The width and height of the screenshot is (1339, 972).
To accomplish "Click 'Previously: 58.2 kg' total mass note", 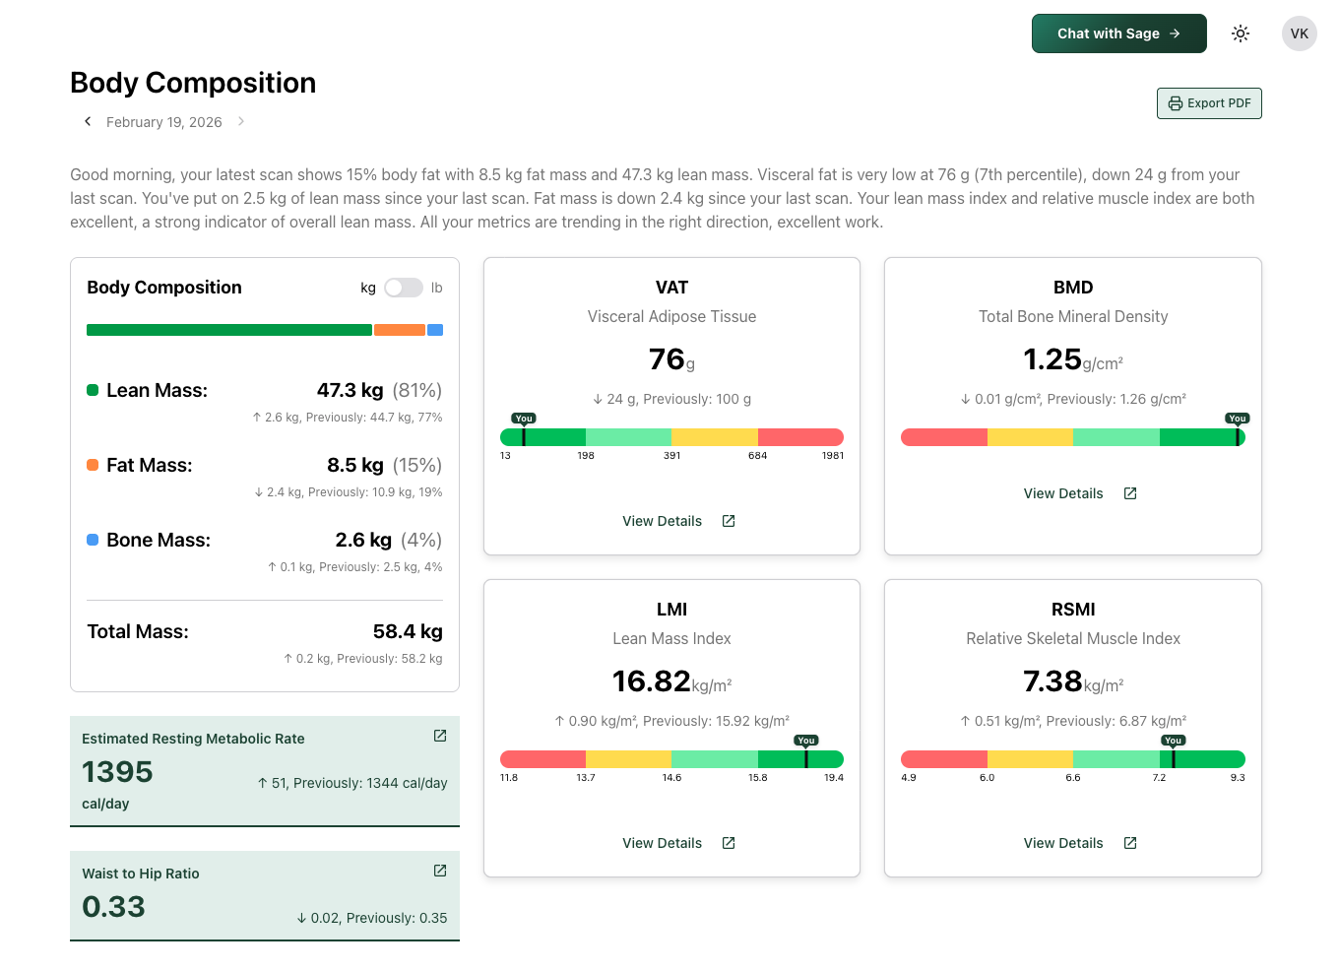I will (390, 659).
